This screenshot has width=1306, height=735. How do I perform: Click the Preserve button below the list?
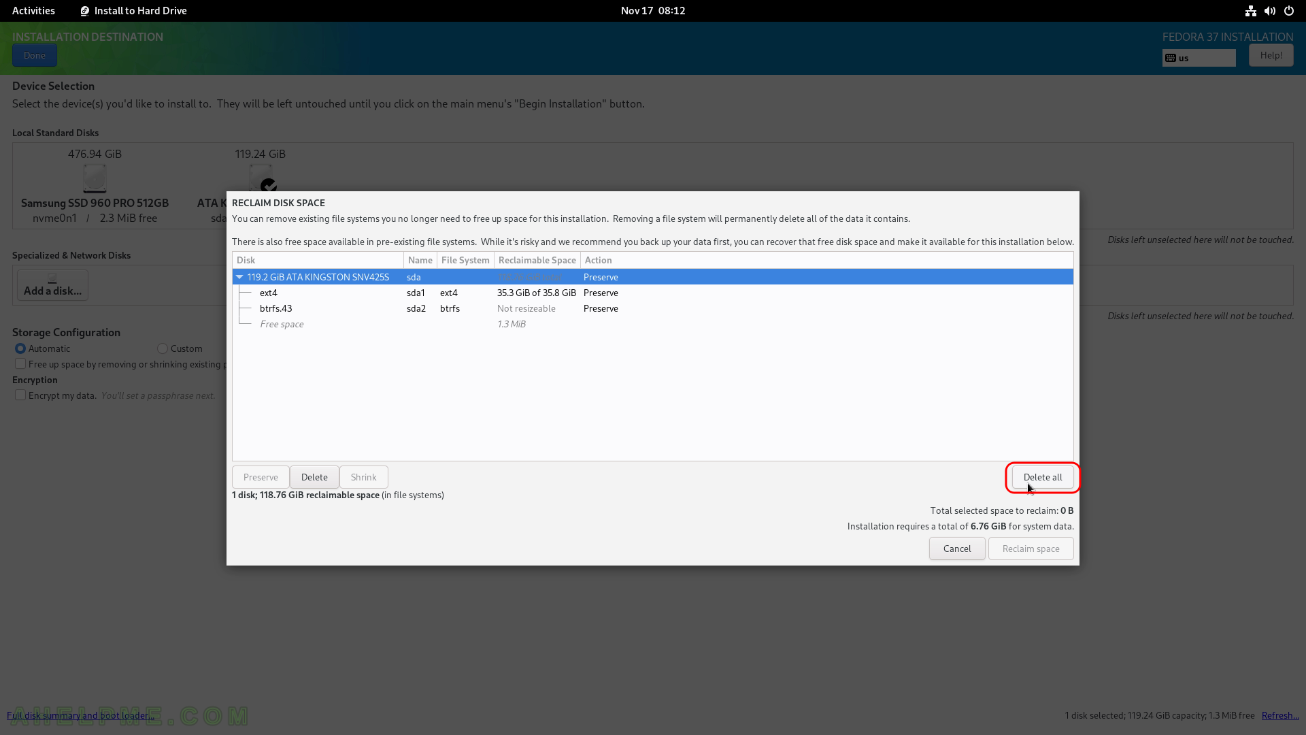[261, 477]
